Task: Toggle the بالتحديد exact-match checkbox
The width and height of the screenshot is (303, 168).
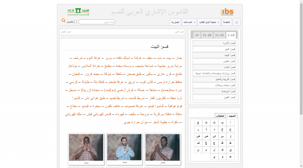Action: (76, 22)
